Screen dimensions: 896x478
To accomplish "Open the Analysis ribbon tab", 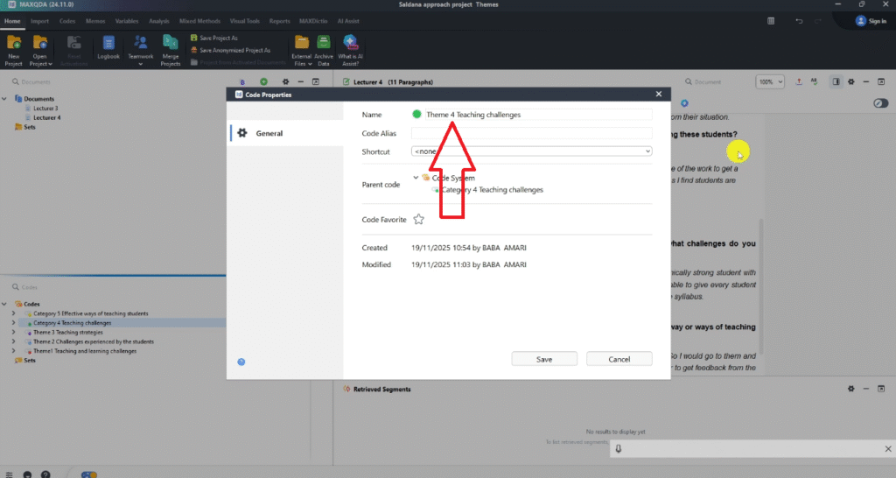I will click(x=159, y=19).
